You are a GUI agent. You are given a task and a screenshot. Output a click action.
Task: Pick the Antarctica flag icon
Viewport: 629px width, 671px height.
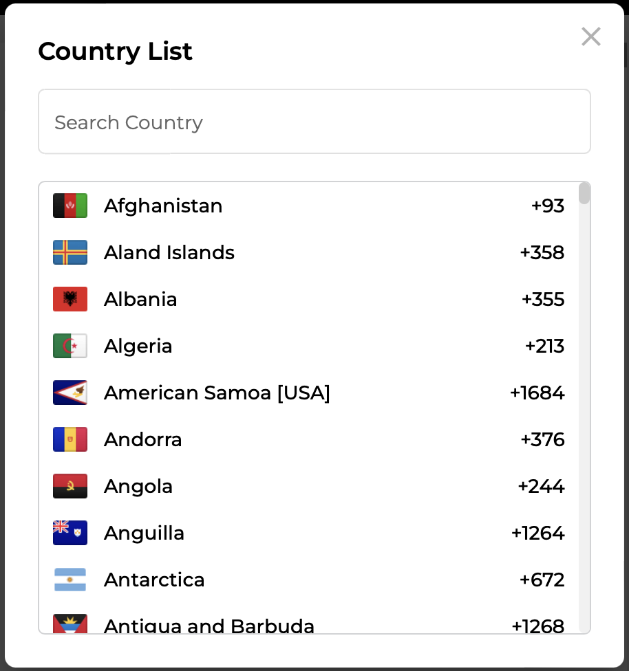[x=70, y=580]
